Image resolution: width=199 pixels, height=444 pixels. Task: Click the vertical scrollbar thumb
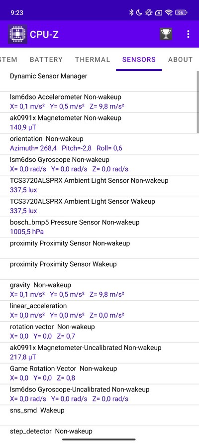[198, 102]
